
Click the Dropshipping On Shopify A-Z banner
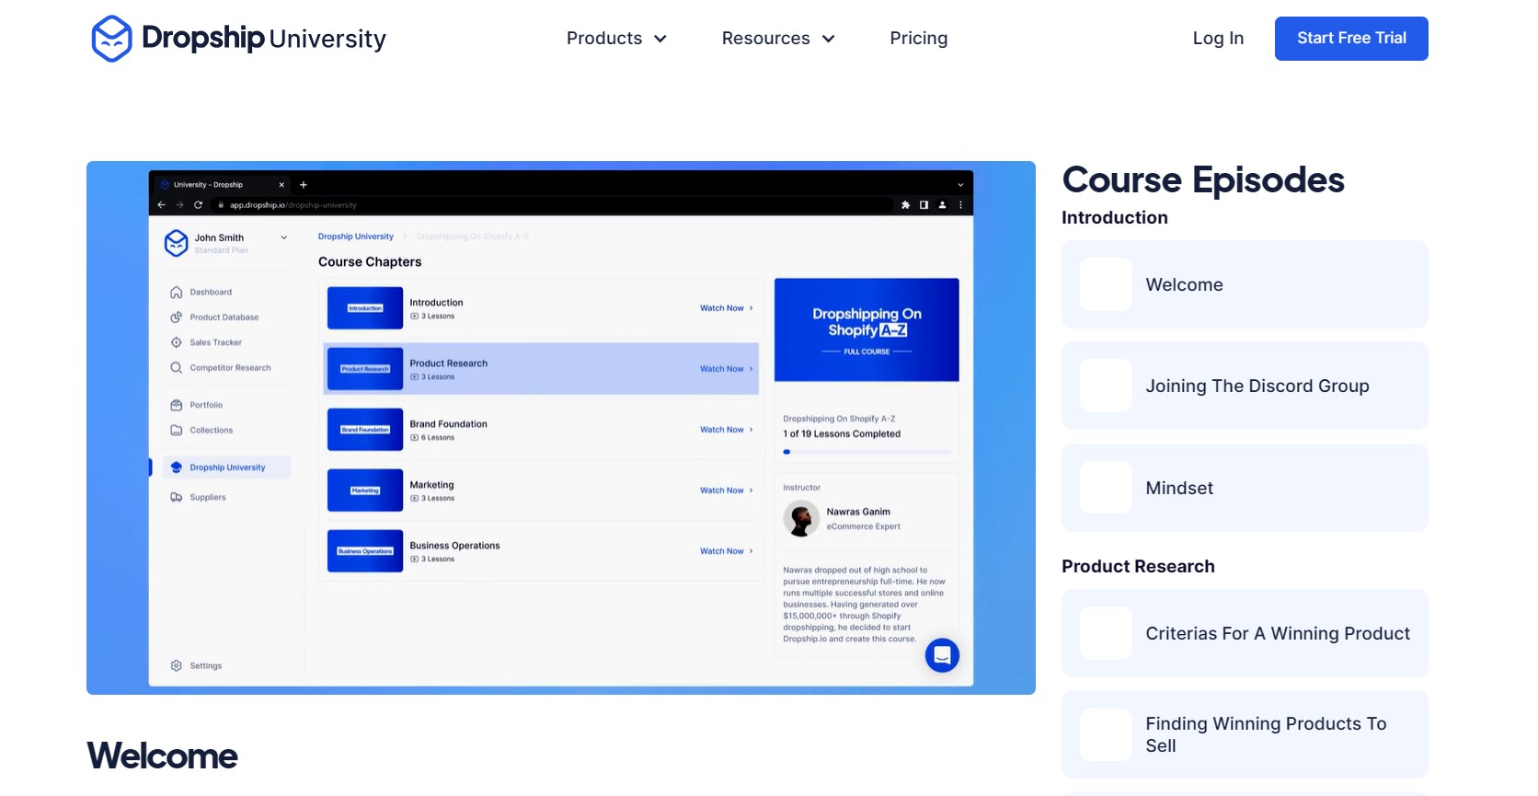[x=867, y=329]
